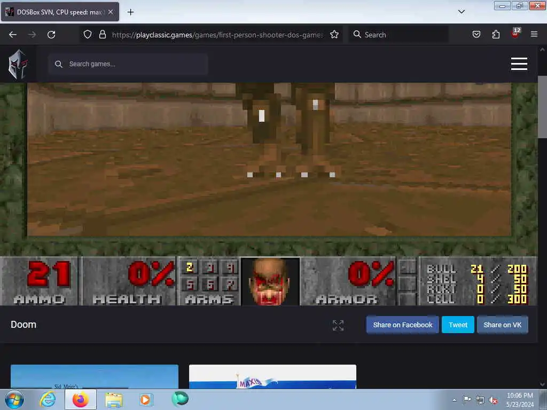Open the tracking protection shield icon
Screen dimensions: 547x410
coord(88,35)
